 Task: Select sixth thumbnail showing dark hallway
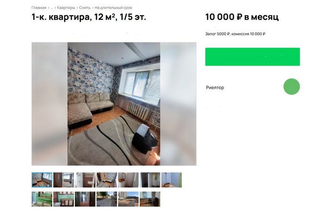pos(150,180)
